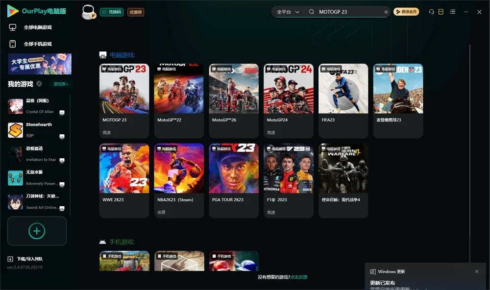Click PC icon beside Invitation to Fear
The width and height of the screenshot is (490, 290).
pos(62,160)
